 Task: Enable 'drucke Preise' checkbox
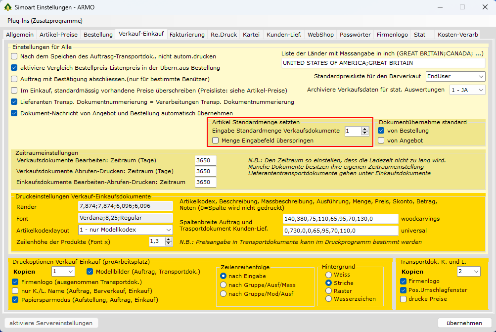(x=404, y=299)
